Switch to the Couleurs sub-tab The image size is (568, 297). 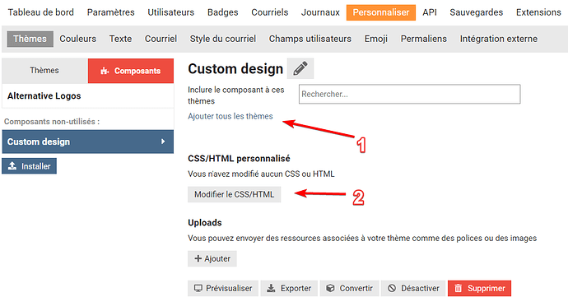[78, 39]
